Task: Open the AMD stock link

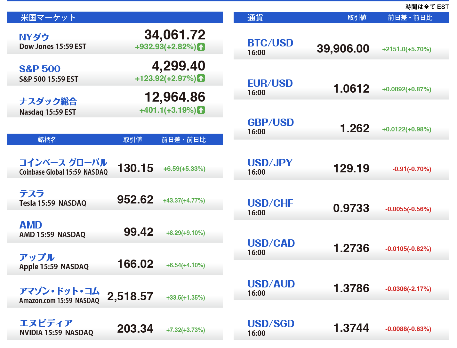Action: [x=31, y=225]
